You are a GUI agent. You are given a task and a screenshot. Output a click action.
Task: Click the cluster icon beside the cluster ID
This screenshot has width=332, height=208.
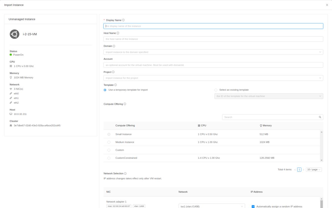(x=11, y=125)
